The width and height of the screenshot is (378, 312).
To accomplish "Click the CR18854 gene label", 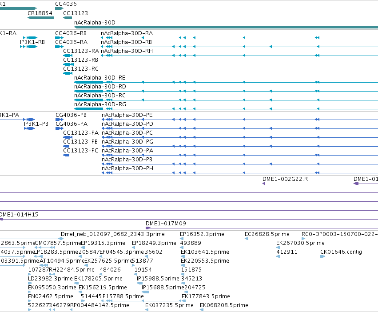I will (40, 13).
